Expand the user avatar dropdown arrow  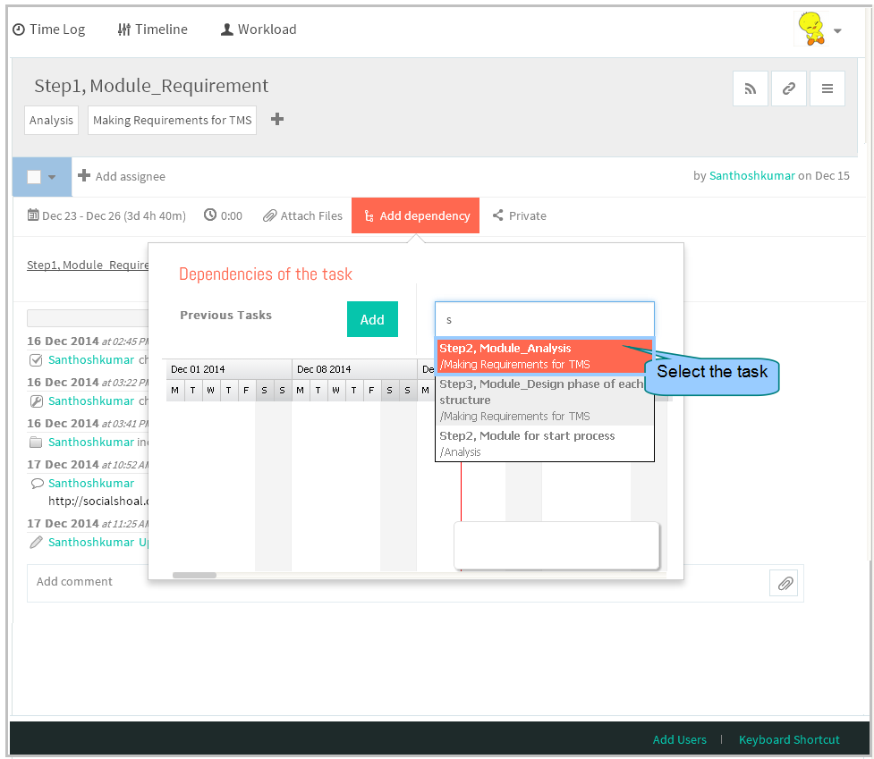click(837, 31)
